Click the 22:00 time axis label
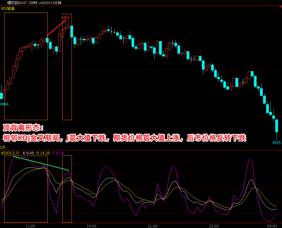 tap(214, 226)
